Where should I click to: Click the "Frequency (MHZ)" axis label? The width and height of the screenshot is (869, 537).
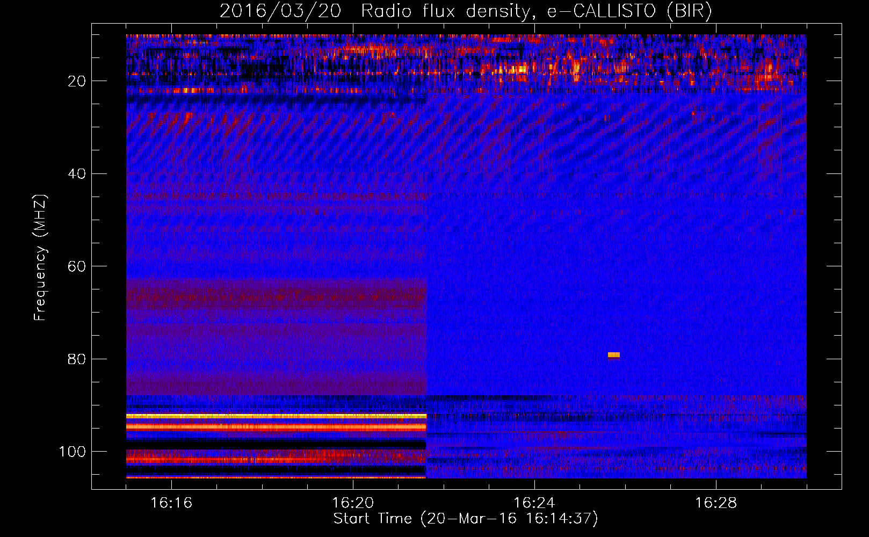[x=40, y=258]
